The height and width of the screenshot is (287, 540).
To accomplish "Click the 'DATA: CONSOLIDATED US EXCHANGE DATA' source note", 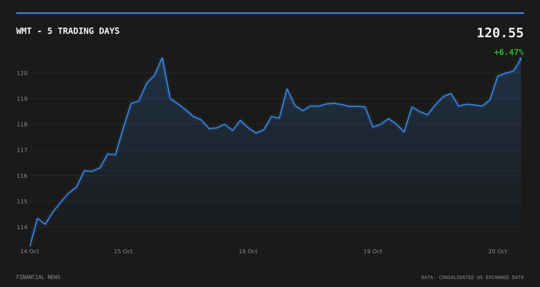I will point(472,278).
